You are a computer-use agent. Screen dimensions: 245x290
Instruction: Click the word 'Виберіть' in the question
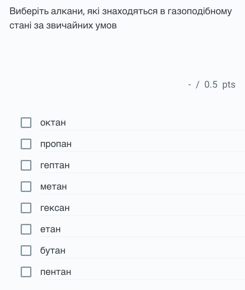(x=29, y=11)
